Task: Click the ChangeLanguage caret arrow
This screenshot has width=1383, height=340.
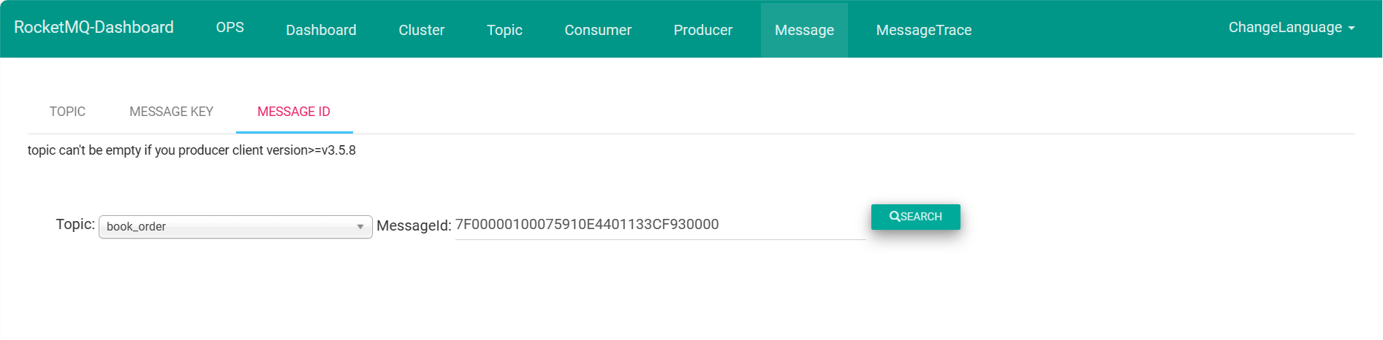Action: [1352, 28]
